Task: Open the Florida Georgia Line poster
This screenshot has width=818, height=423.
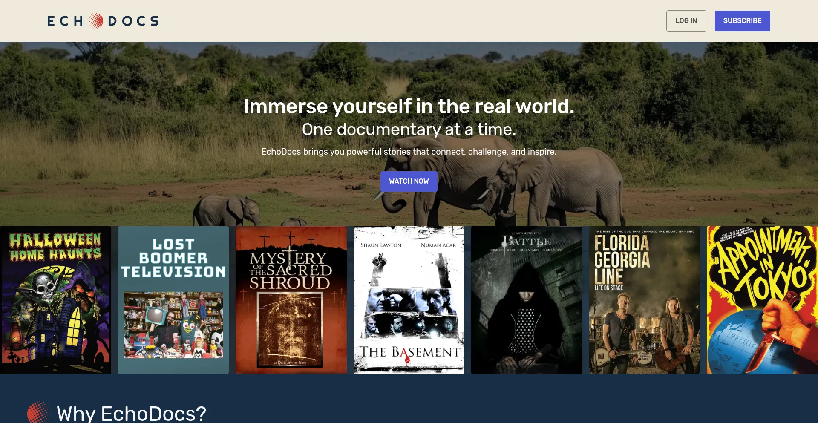Action: [x=645, y=300]
